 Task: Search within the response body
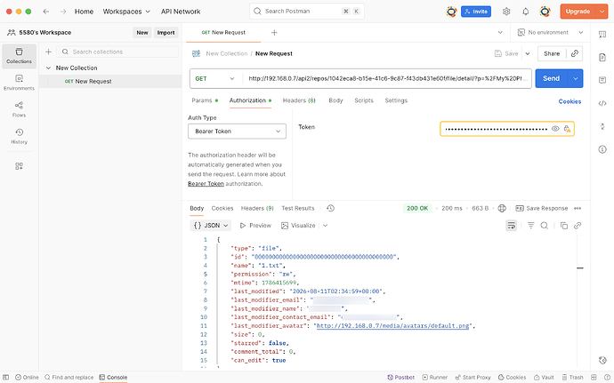545,226
